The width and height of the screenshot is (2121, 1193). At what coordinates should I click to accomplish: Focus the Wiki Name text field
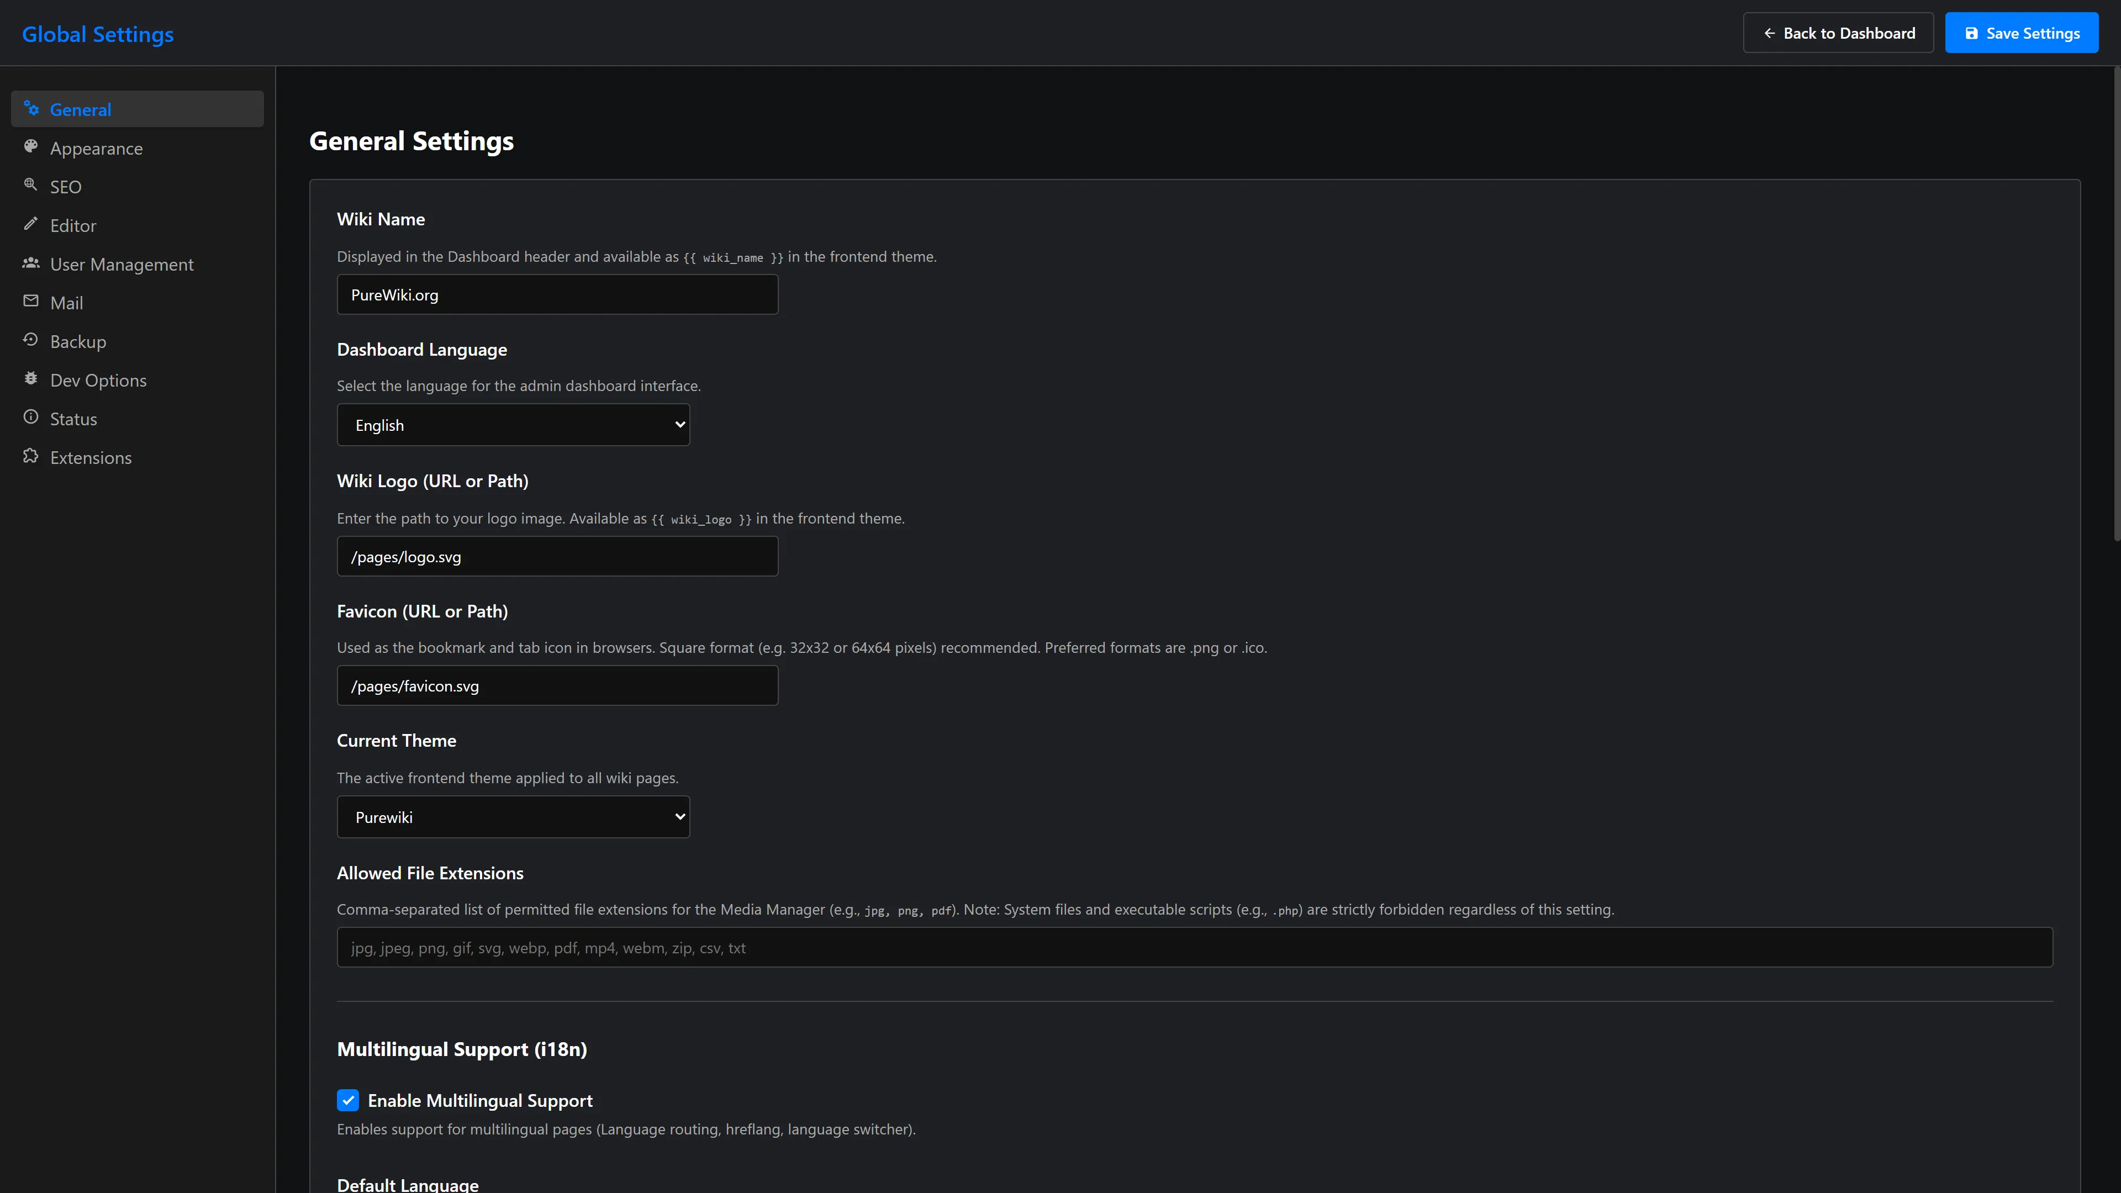(557, 295)
